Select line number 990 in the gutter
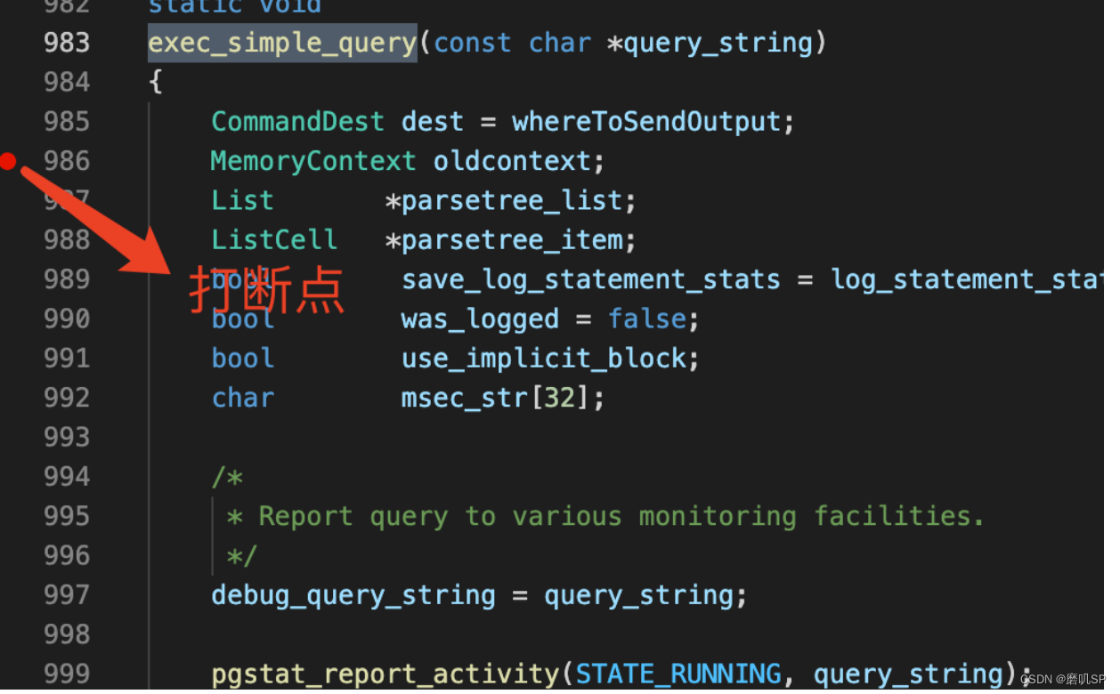This screenshot has width=1120, height=694. [67, 319]
